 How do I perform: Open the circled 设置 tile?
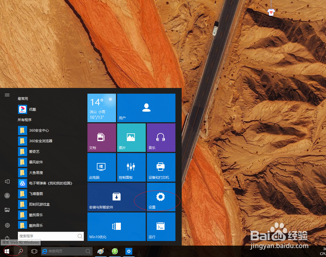point(161,197)
